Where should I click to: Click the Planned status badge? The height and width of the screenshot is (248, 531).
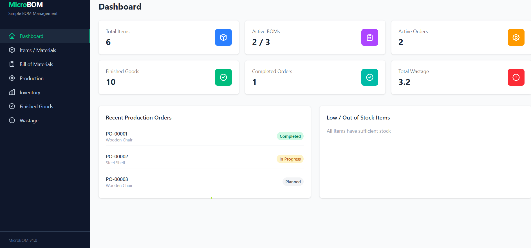(x=293, y=182)
